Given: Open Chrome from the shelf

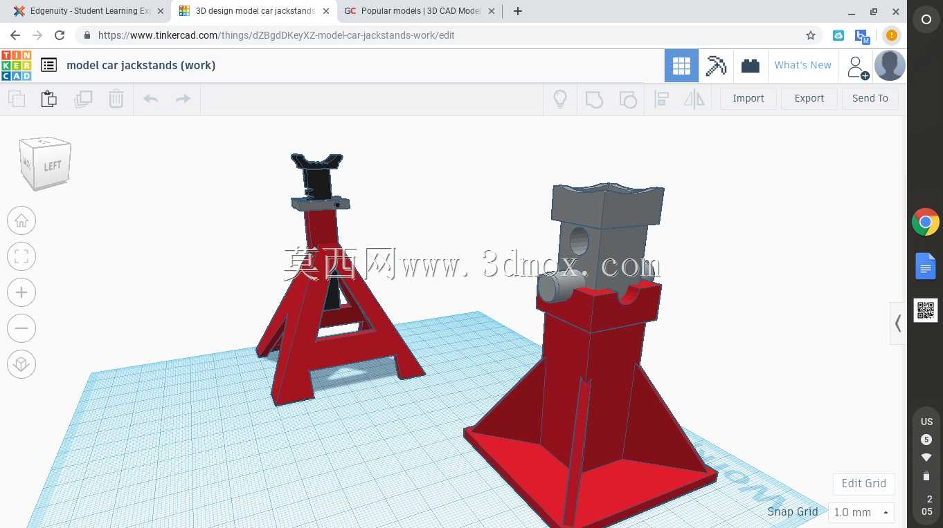Looking at the screenshot, I should 926,223.
